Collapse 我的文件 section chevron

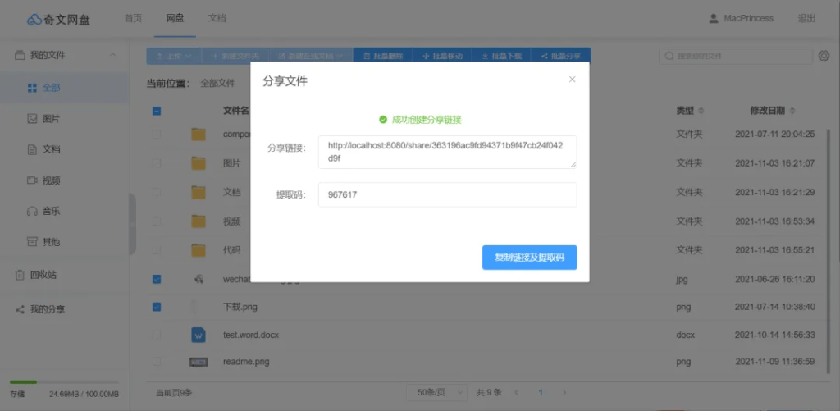tap(112, 55)
